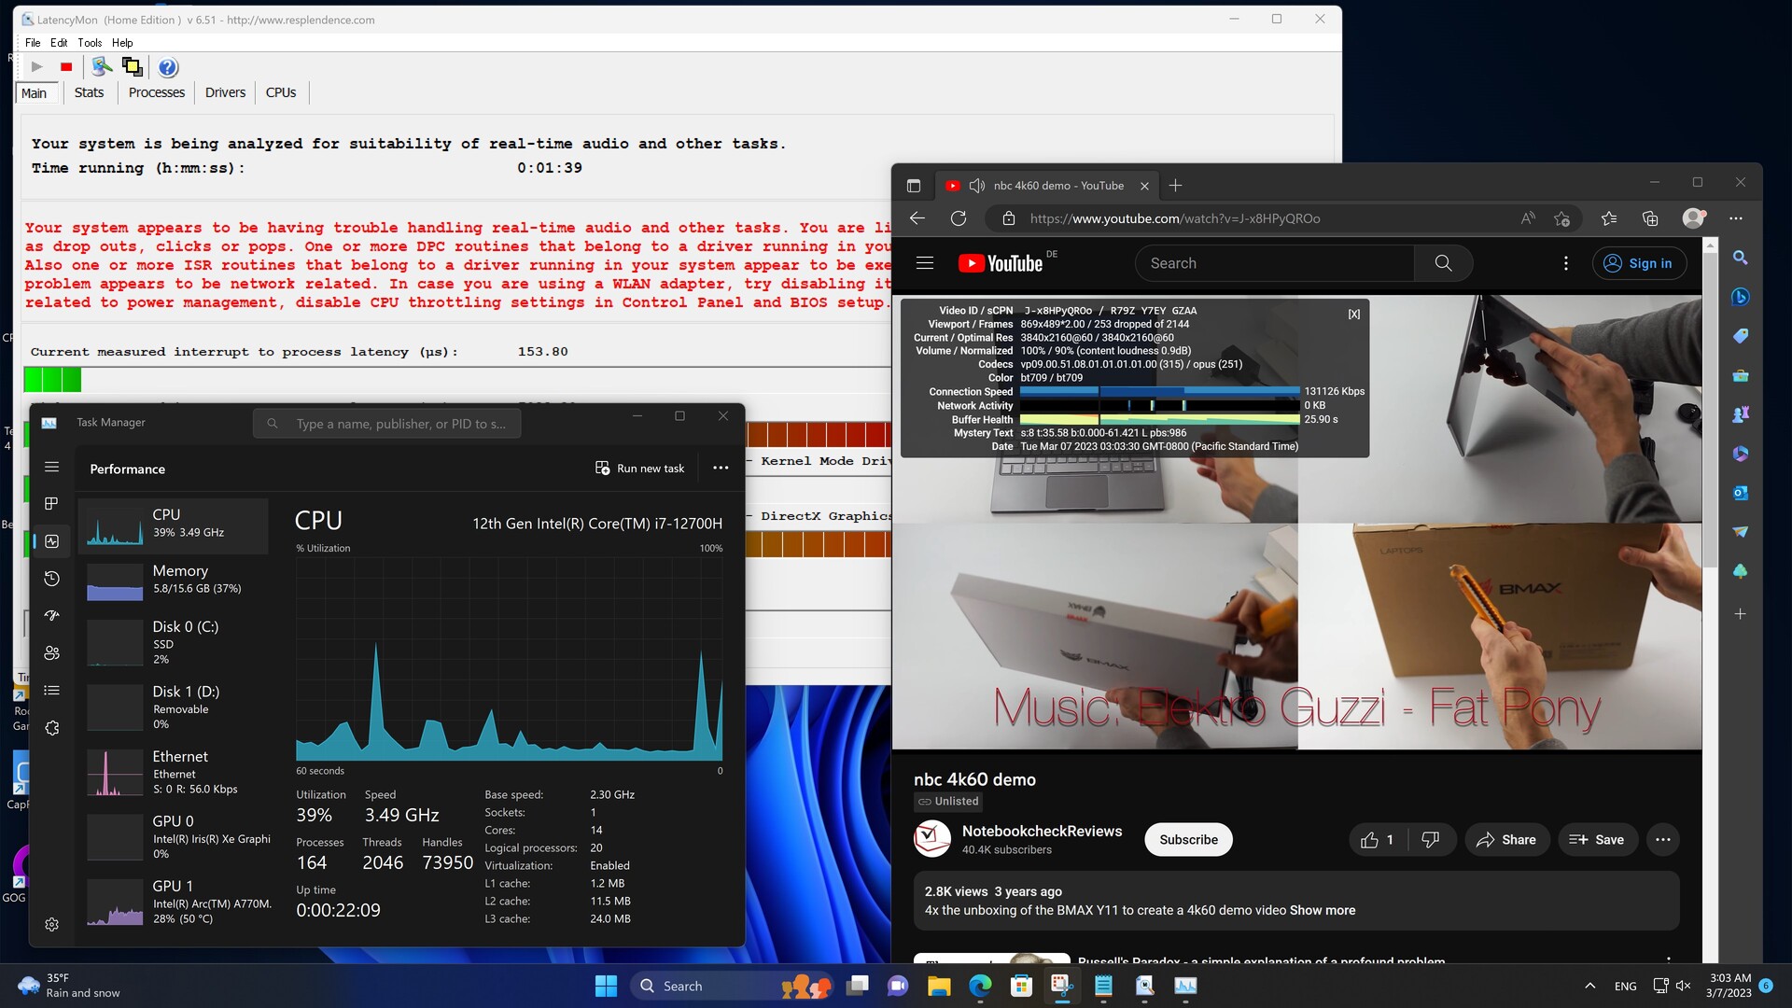The height and width of the screenshot is (1008, 1792).
Task: Click YouTube search magnifier button
Action: click(x=1443, y=263)
